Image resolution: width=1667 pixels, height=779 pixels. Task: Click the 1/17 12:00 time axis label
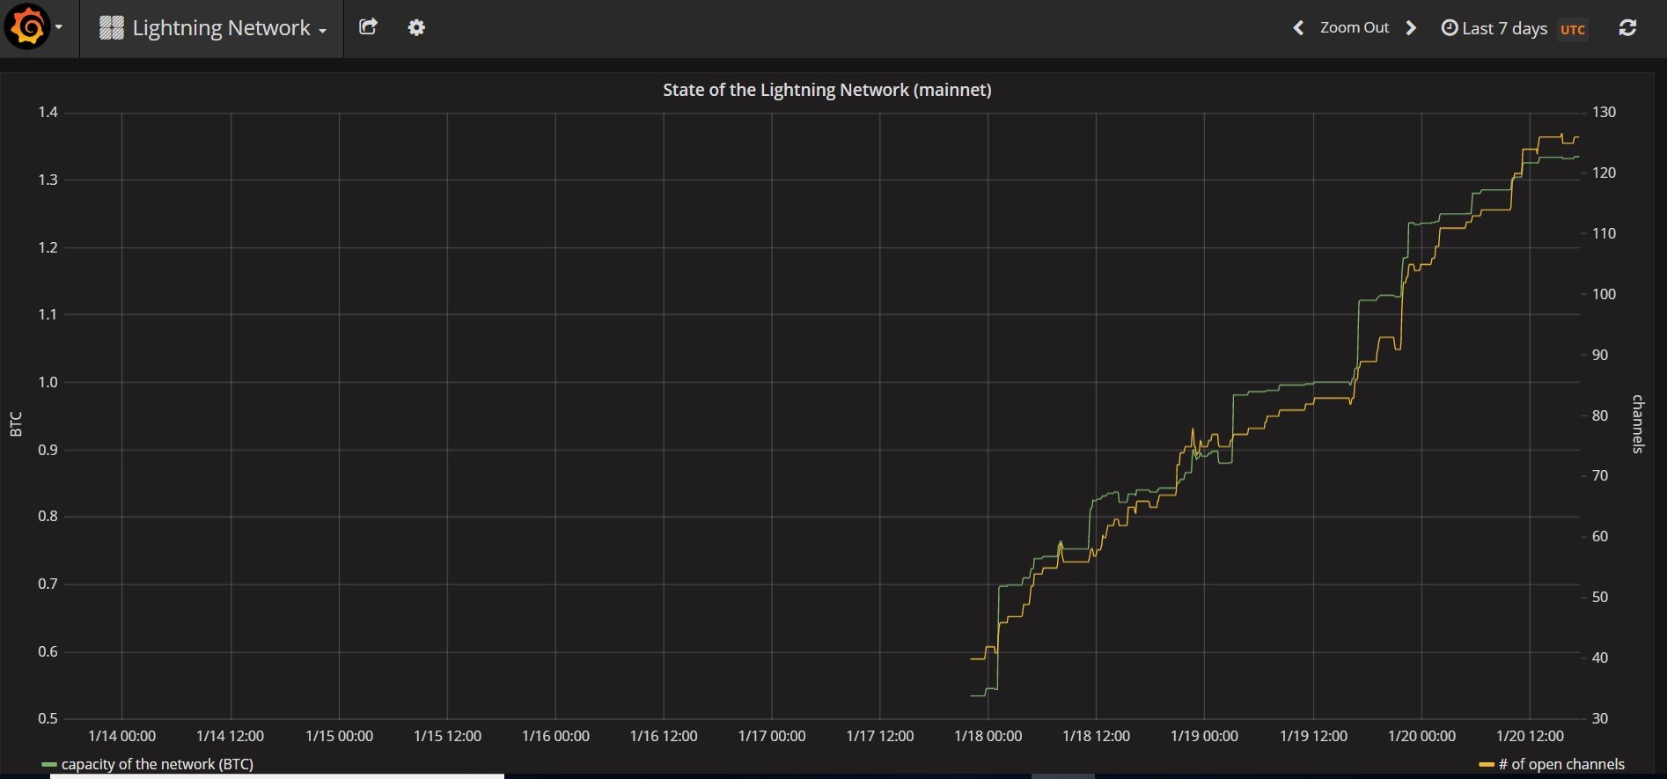click(x=880, y=736)
